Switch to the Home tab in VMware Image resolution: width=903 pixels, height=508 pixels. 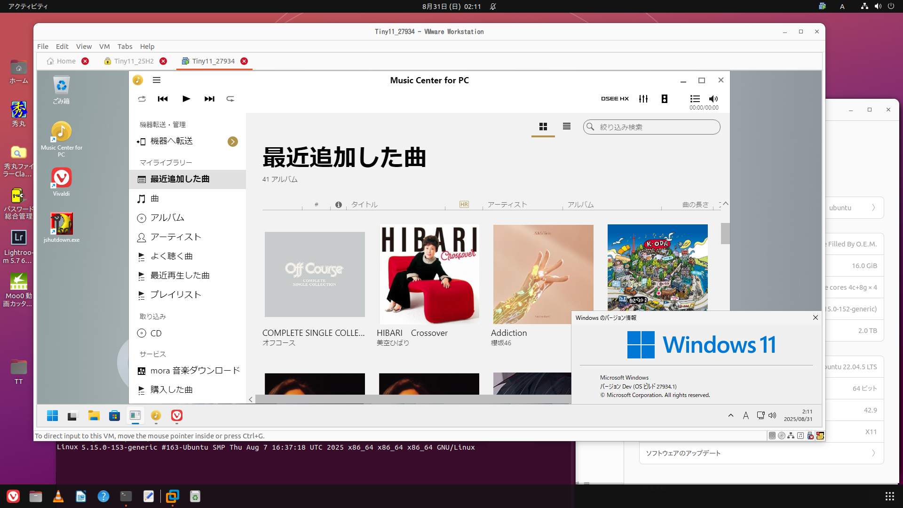[62, 61]
